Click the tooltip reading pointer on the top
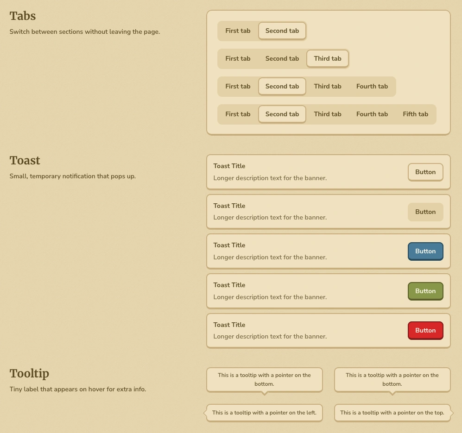The width and height of the screenshot is (462, 433). pos(392,413)
